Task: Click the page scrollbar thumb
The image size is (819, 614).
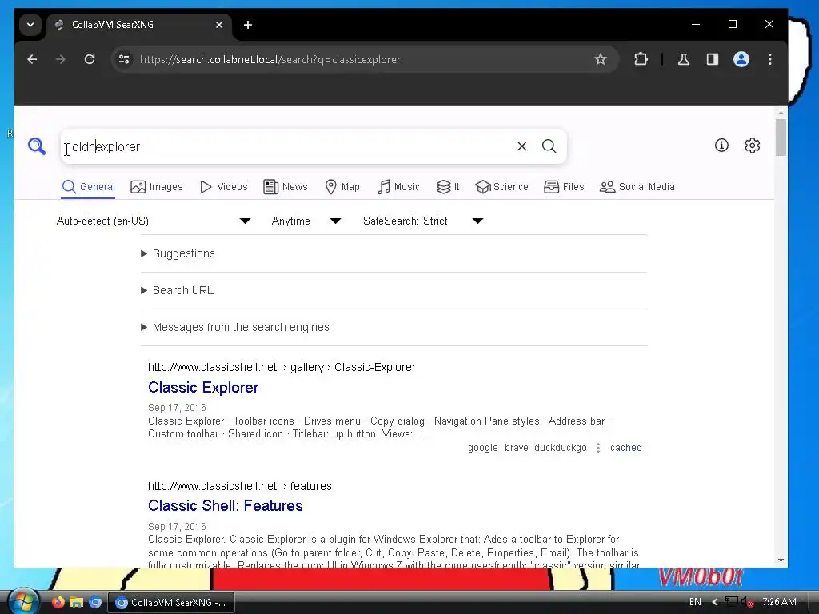Action: [781, 138]
